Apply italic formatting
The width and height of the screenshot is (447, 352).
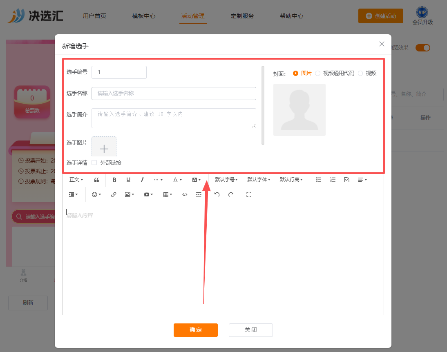(x=142, y=180)
